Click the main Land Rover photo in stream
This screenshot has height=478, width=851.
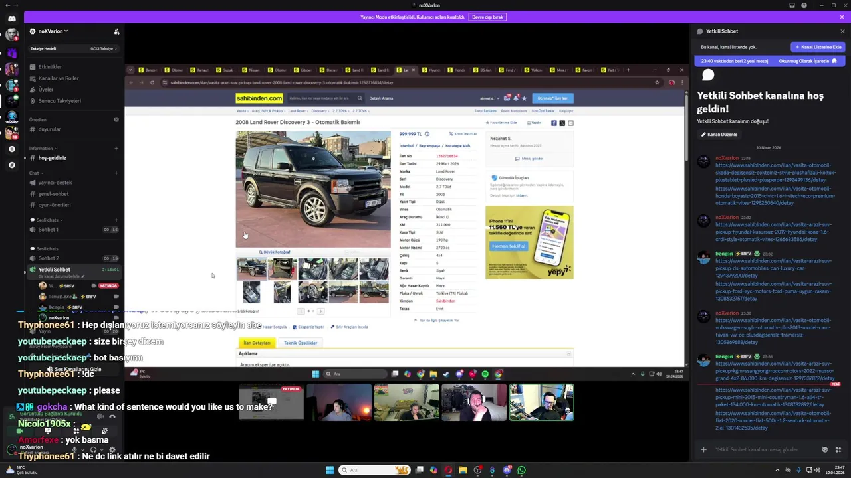tap(313, 189)
